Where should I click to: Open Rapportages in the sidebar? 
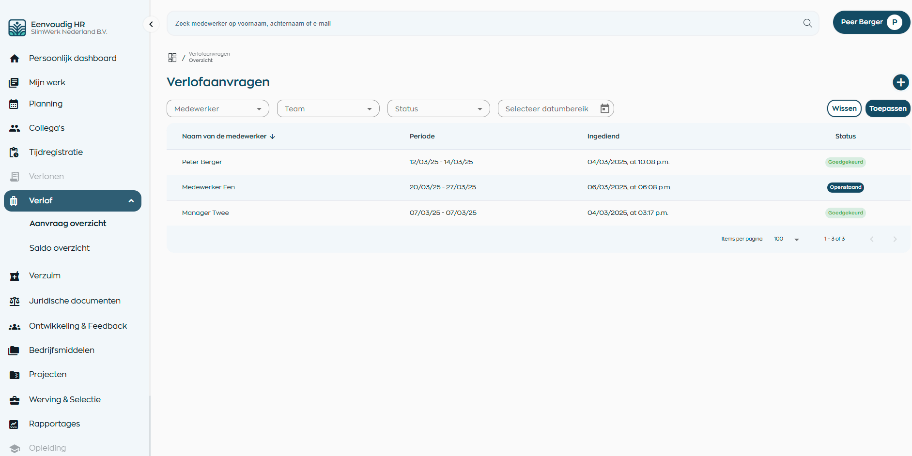pyautogui.click(x=54, y=424)
